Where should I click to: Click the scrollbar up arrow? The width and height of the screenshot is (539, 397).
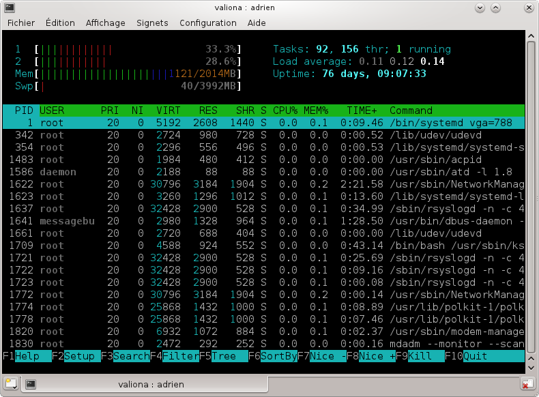pyautogui.click(x=531, y=35)
